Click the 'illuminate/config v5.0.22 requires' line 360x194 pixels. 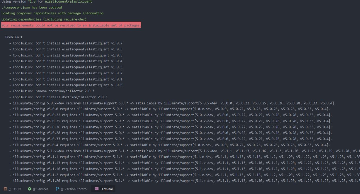click(170, 115)
